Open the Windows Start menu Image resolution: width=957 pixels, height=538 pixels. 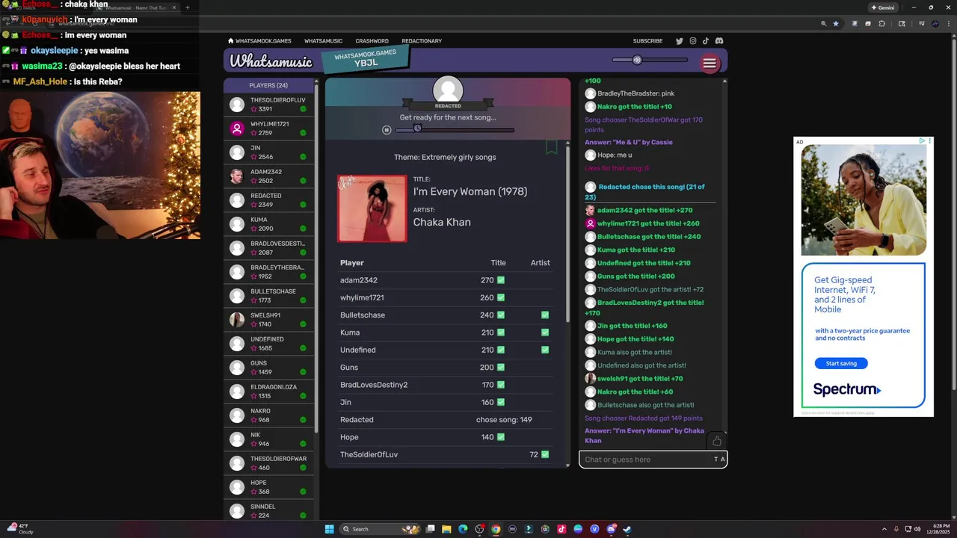tap(329, 529)
